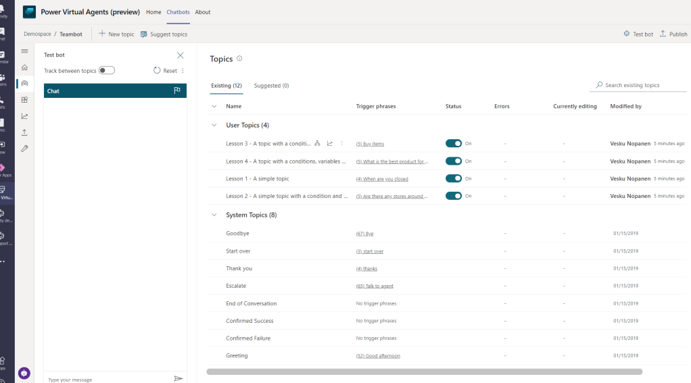Collapse the User Topics group
This screenshot has height=383, width=691.
pos(214,125)
